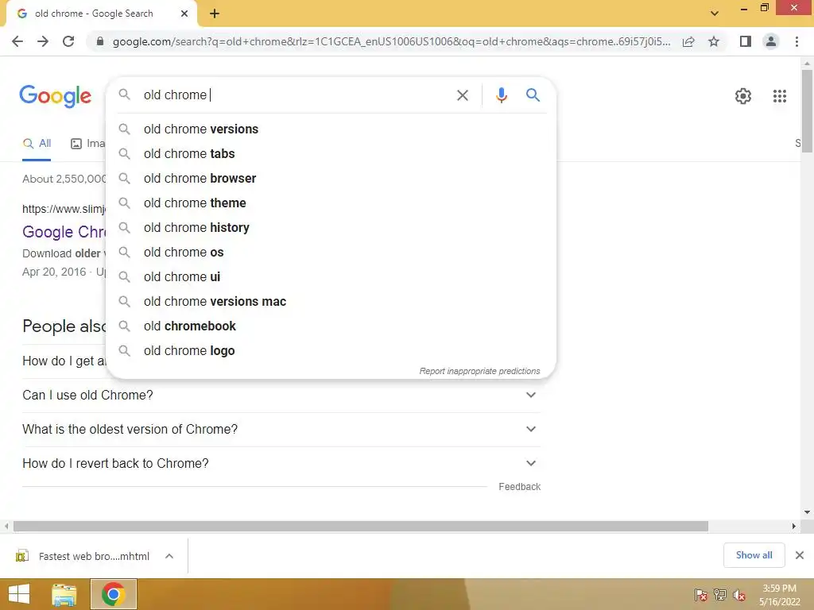Open the muted volume tray icon
The height and width of the screenshot is (610, 814).
coord(739,595)
